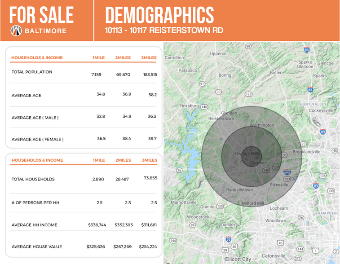This screenshot has height=264, width=340.
Task: Click the Interstate 695 shield on map
Action: (x=287, y=172)
